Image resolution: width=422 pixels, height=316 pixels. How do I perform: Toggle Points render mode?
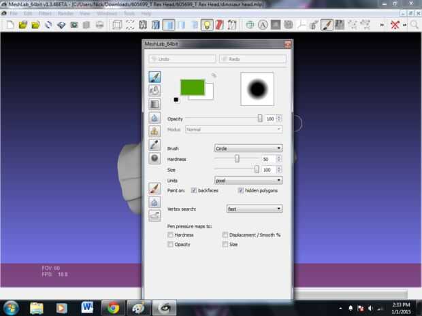point(130,25)
